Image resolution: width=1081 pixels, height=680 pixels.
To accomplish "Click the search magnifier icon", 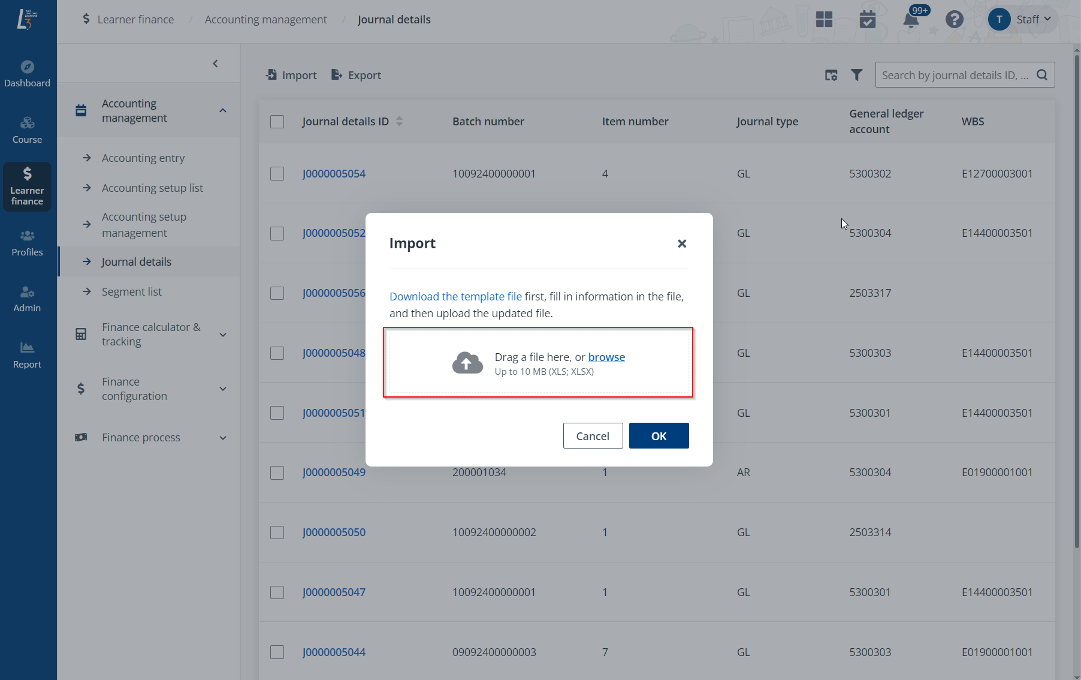I will pyautogui.click(x=1042, y=75).
